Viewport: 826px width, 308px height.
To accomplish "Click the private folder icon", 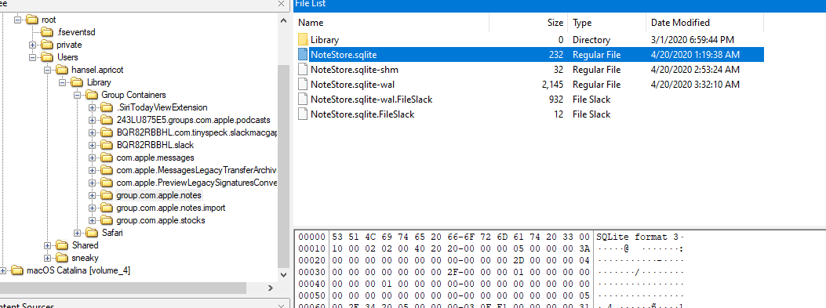I will click(47, 45).
